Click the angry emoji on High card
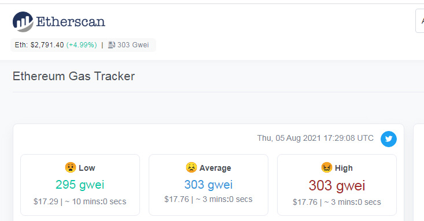 pos(326,167)
